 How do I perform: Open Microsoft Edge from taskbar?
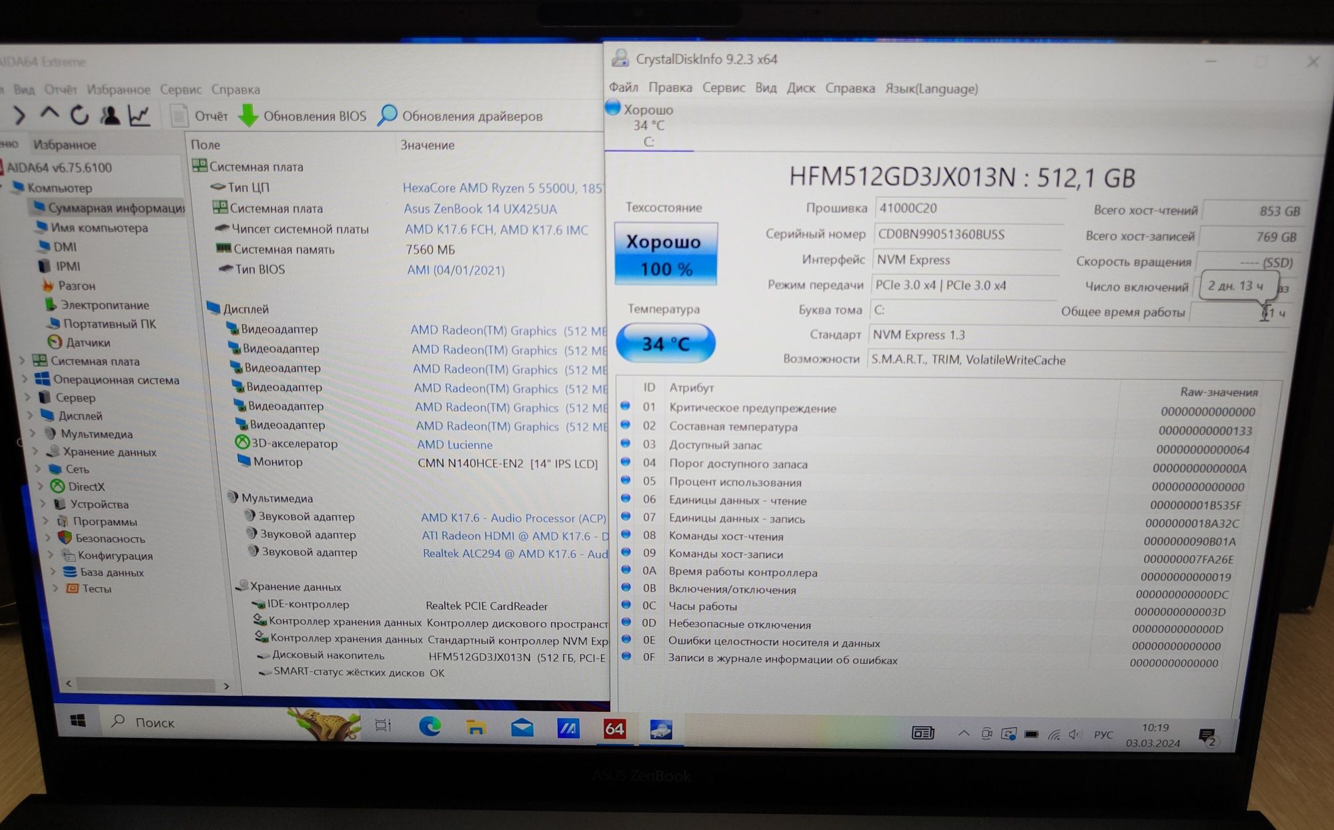click(430, 726)
